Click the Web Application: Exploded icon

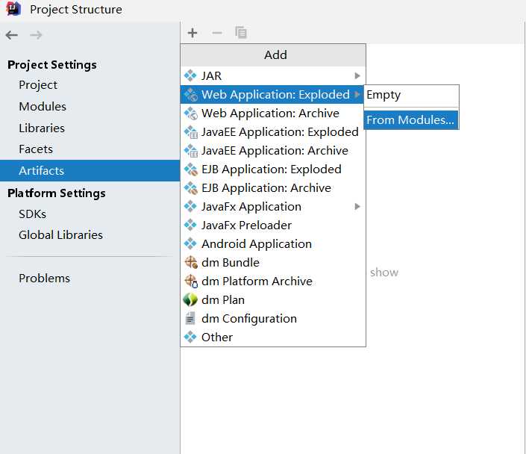191,95
